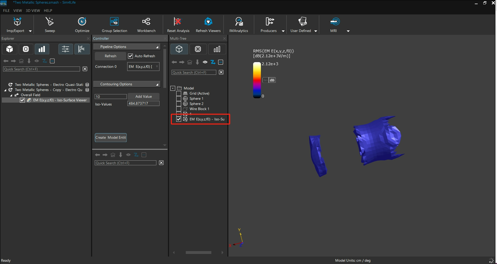Screen dimensions: 497x264
Task: Click the Add Value button
Action: point(143,97)
